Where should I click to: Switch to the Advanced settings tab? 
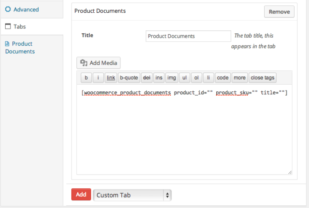point(26,9)
